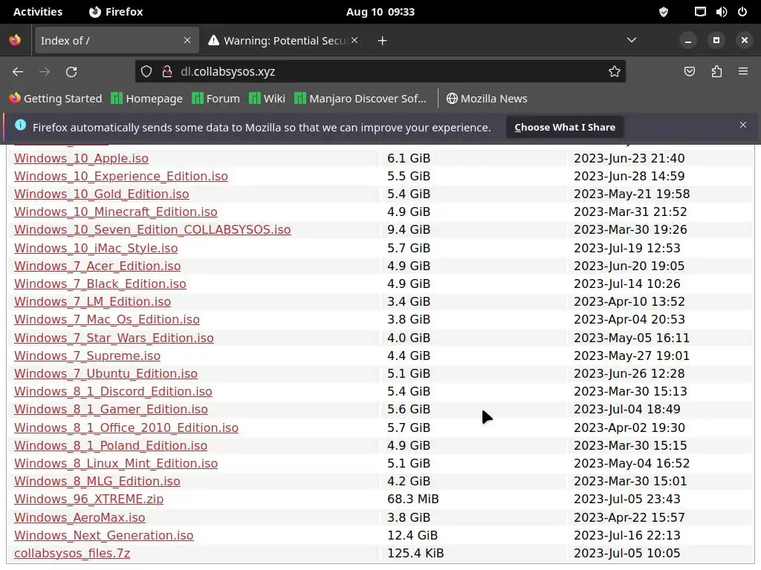Open Manjaro Discover Software bookmark
This screenshot has width=761, height=570.
360,99
